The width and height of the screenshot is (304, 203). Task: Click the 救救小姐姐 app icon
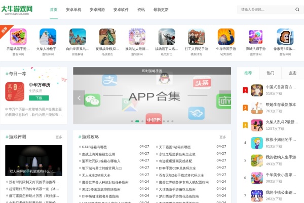click(x=257, y=143)
